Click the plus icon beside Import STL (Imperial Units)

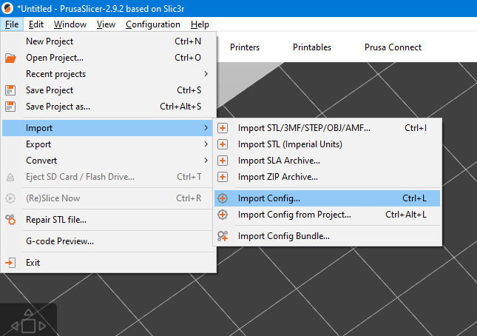pos(223,144)
